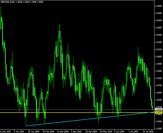Click the 1.9530 price axis label
Image resolution: width=163 pixels, height=133 pixels.
tap(159, 107)
